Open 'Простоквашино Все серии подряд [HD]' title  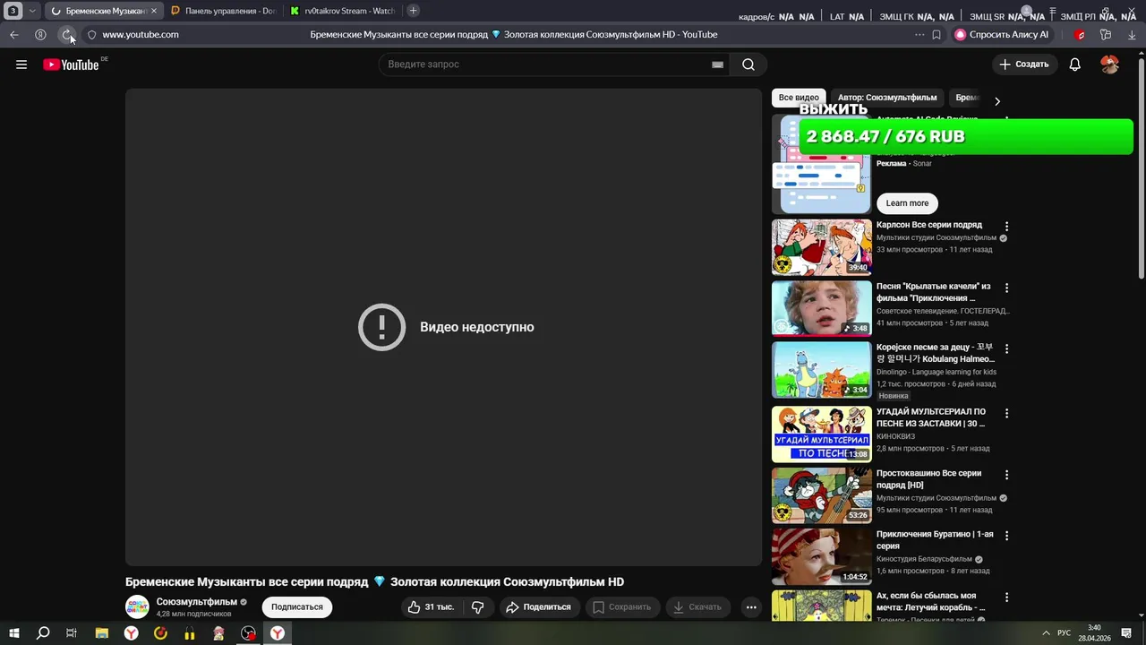(928, 479)
